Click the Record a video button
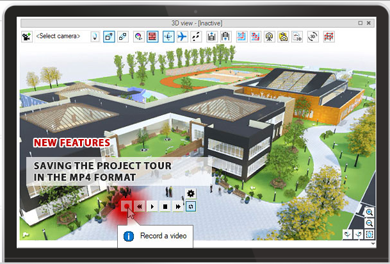Screen dimensions: 390x264 127,206
